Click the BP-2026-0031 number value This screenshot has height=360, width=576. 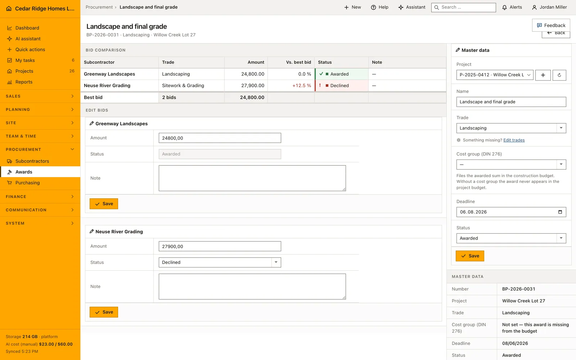pos(518,289)
